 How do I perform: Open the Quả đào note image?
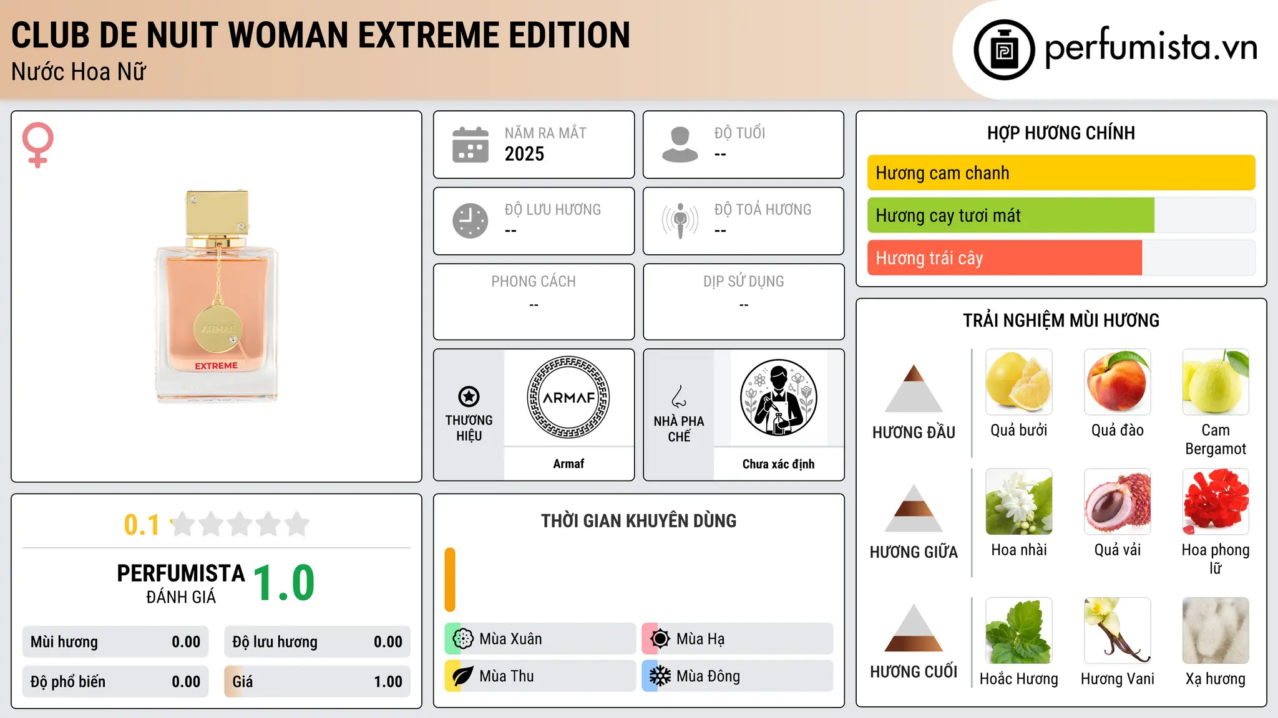[1118, 382]
